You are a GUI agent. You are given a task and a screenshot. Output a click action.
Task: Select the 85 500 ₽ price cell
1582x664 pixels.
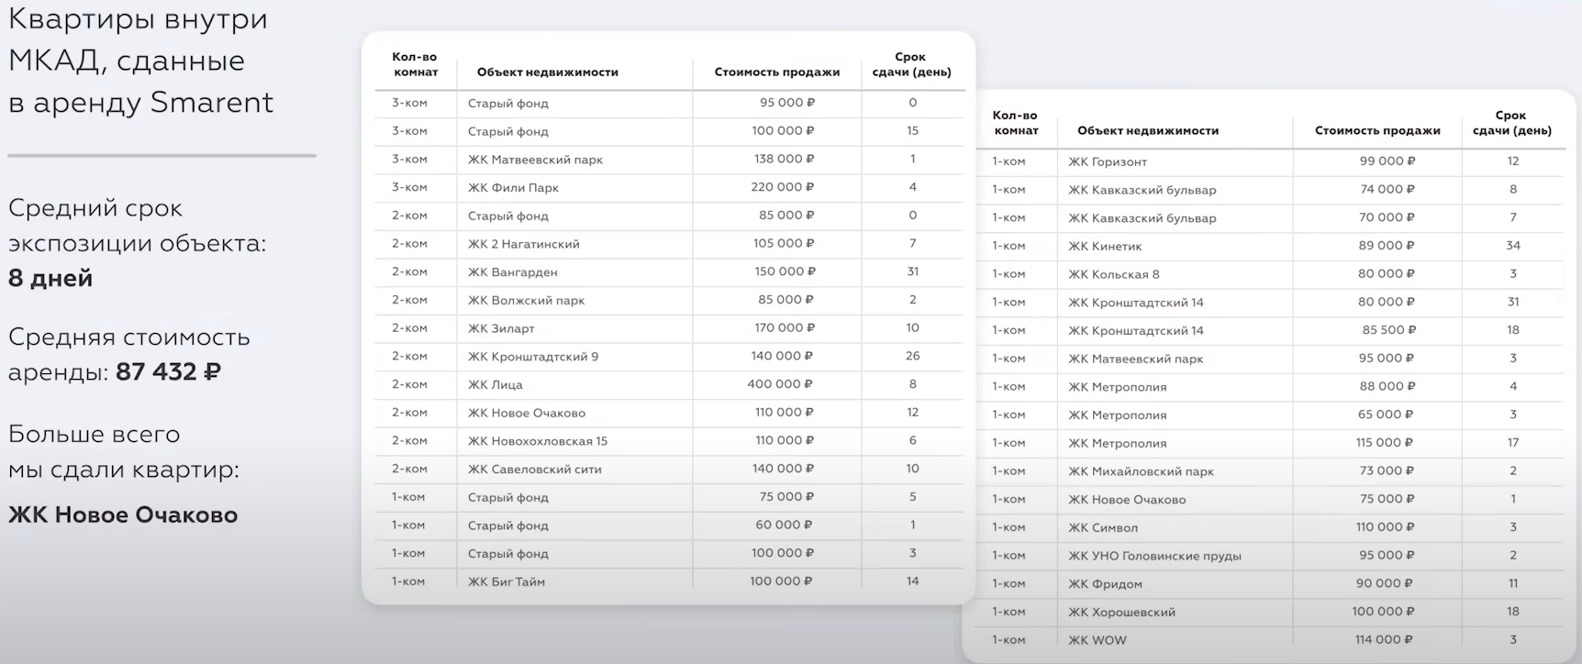[x=1388, y=330]
